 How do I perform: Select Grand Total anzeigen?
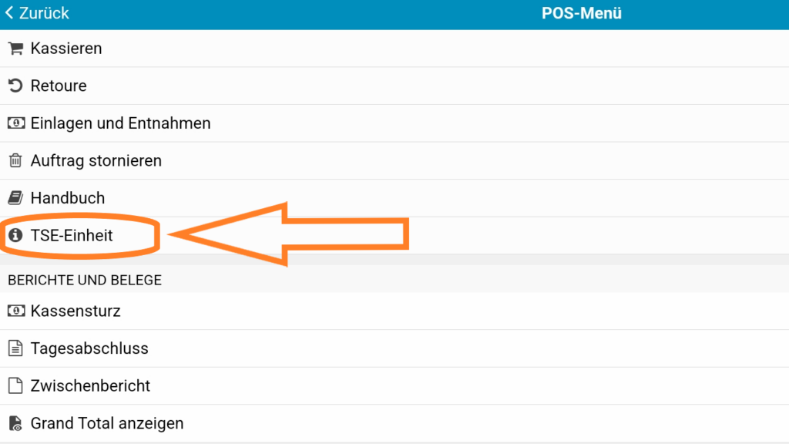pos(394,423)
